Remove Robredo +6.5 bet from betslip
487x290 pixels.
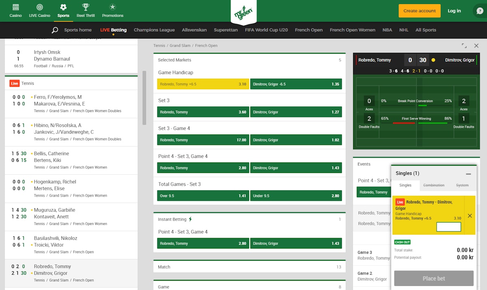point(470,216)
